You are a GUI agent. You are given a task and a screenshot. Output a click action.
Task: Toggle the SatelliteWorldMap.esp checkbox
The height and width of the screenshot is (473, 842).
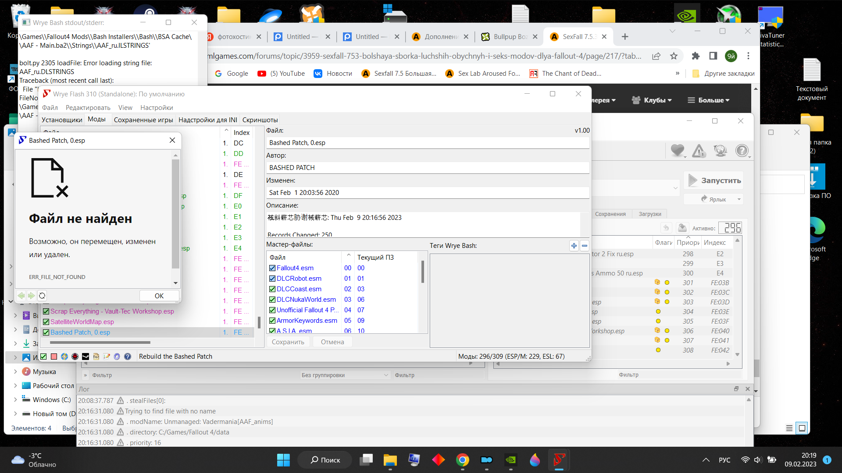(46, 322)
